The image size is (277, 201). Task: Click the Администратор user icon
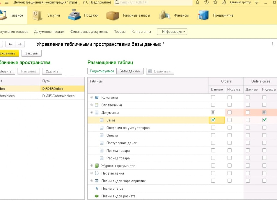pyautogui.click(x=224, y=3)
